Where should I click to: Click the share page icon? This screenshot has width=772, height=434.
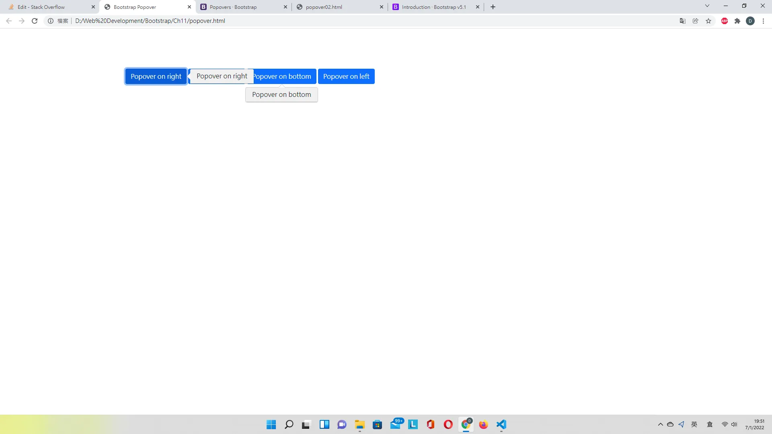[696, 21]
